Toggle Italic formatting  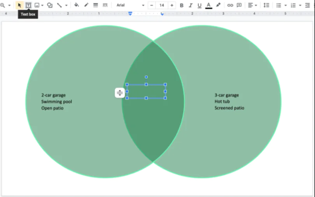(x=191, y=5)
